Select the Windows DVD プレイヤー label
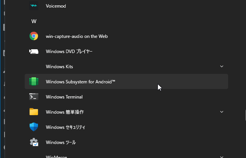 point(69,52)
